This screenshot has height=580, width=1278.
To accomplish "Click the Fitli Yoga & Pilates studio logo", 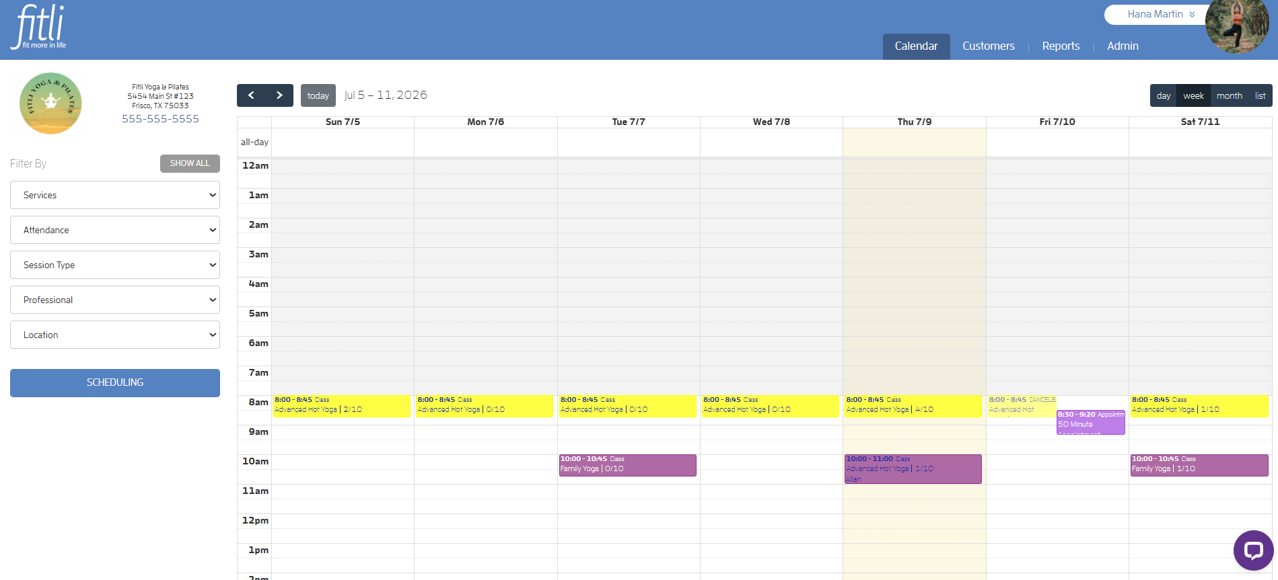I will click(51, 103).
